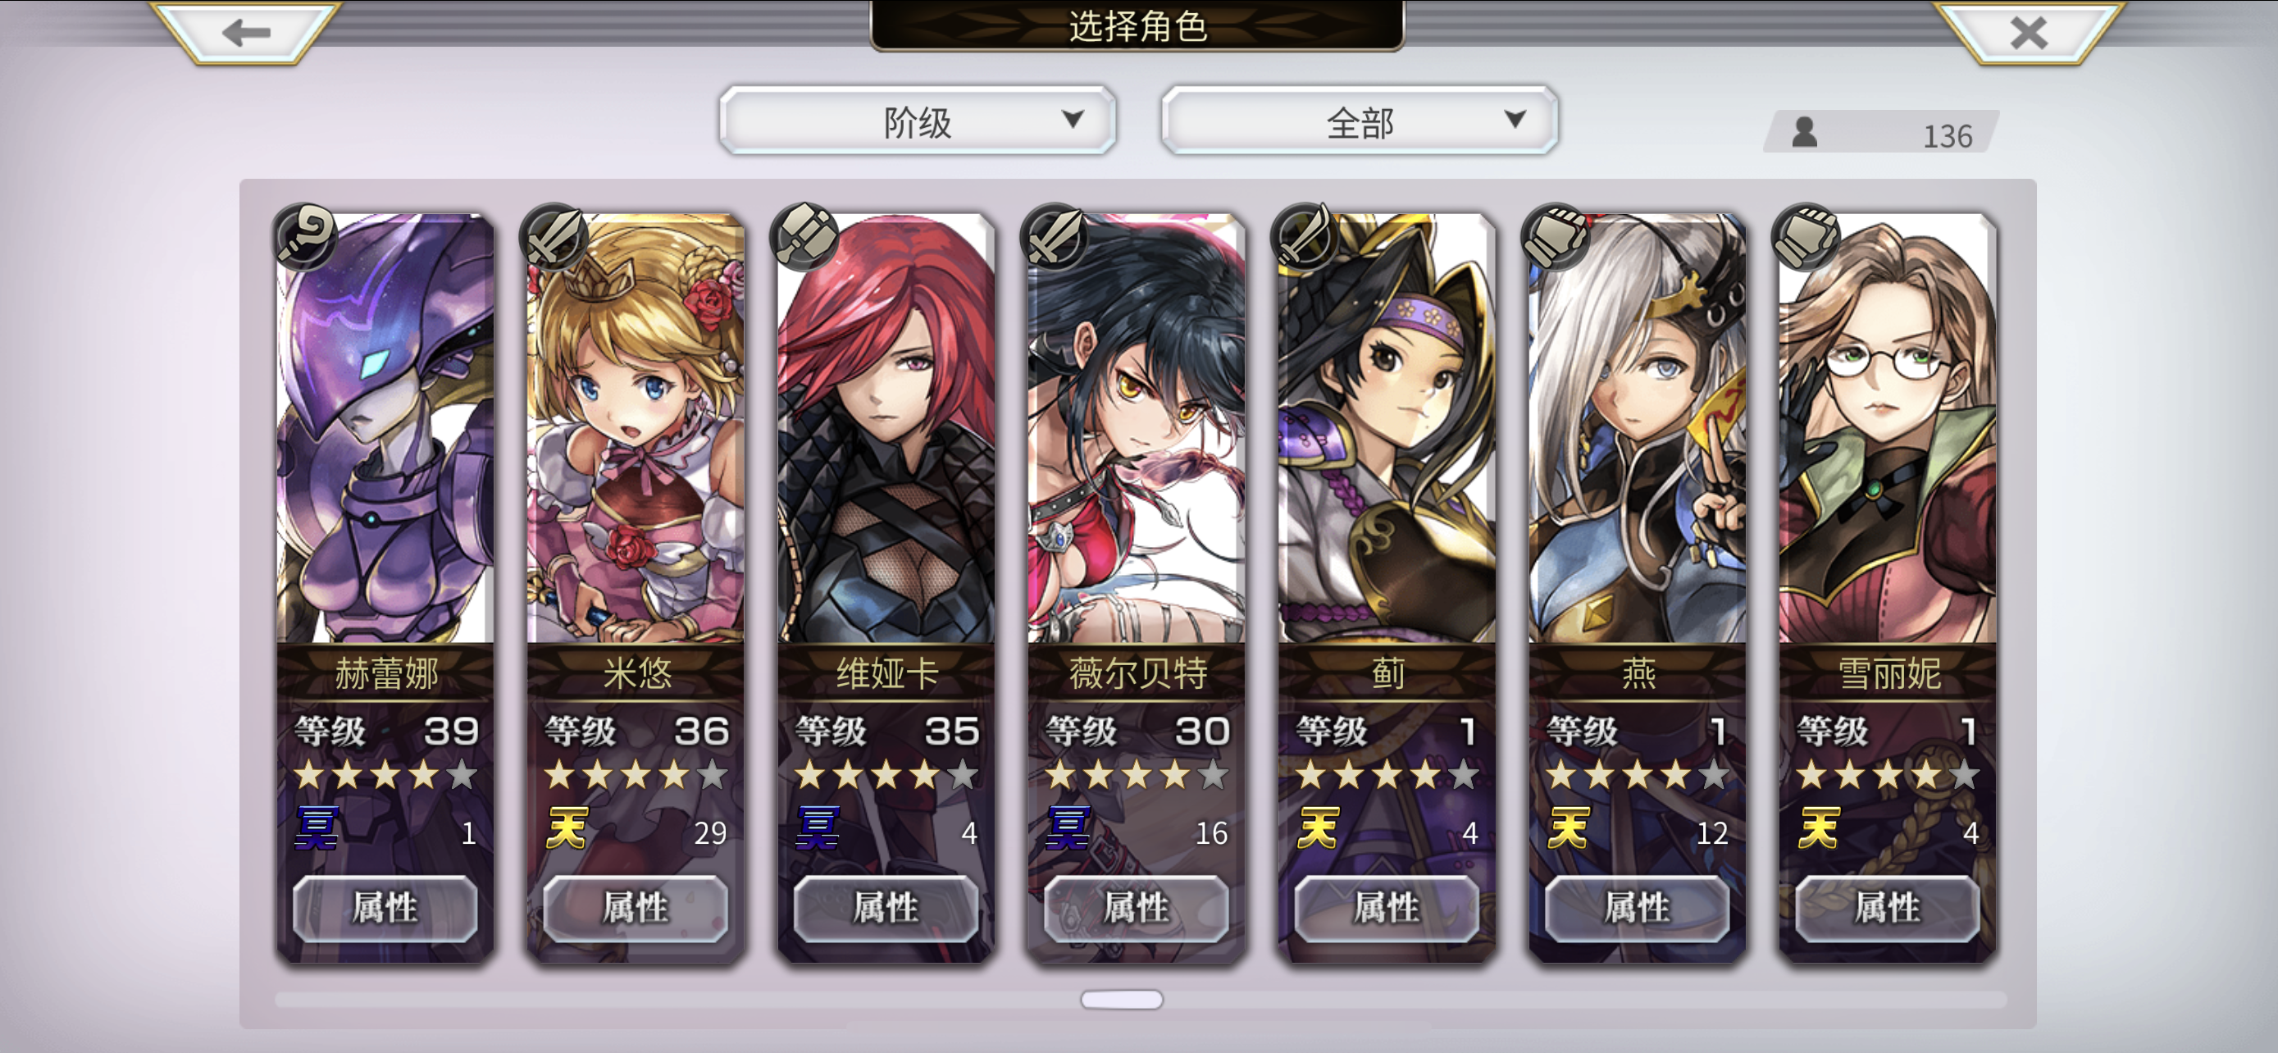Screen dimensions: 2278x1053
Task: Click the fist class icon on 雪丽妮
Action: pos(1806,236)
